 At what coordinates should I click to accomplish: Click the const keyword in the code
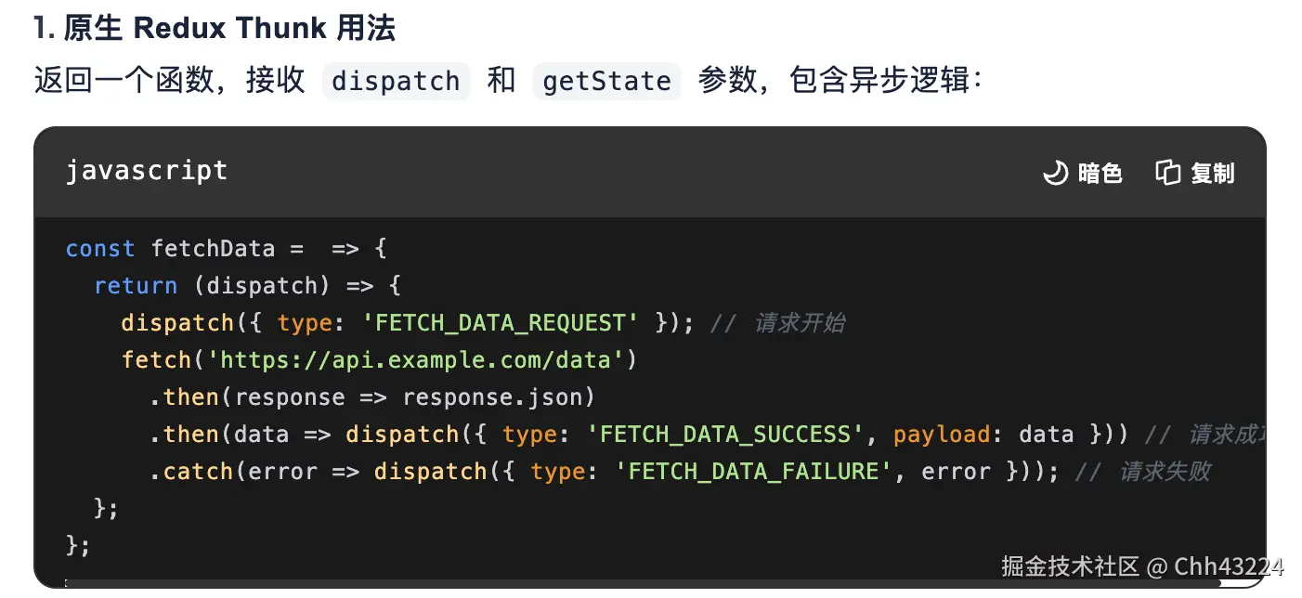point(99,249)
